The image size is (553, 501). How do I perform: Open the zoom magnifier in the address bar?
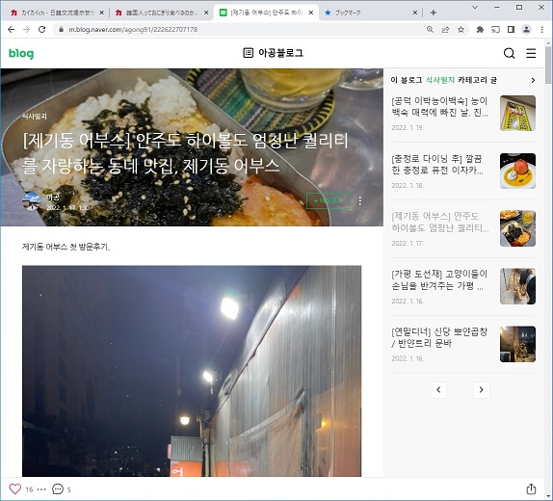click(x=430, y=30)
